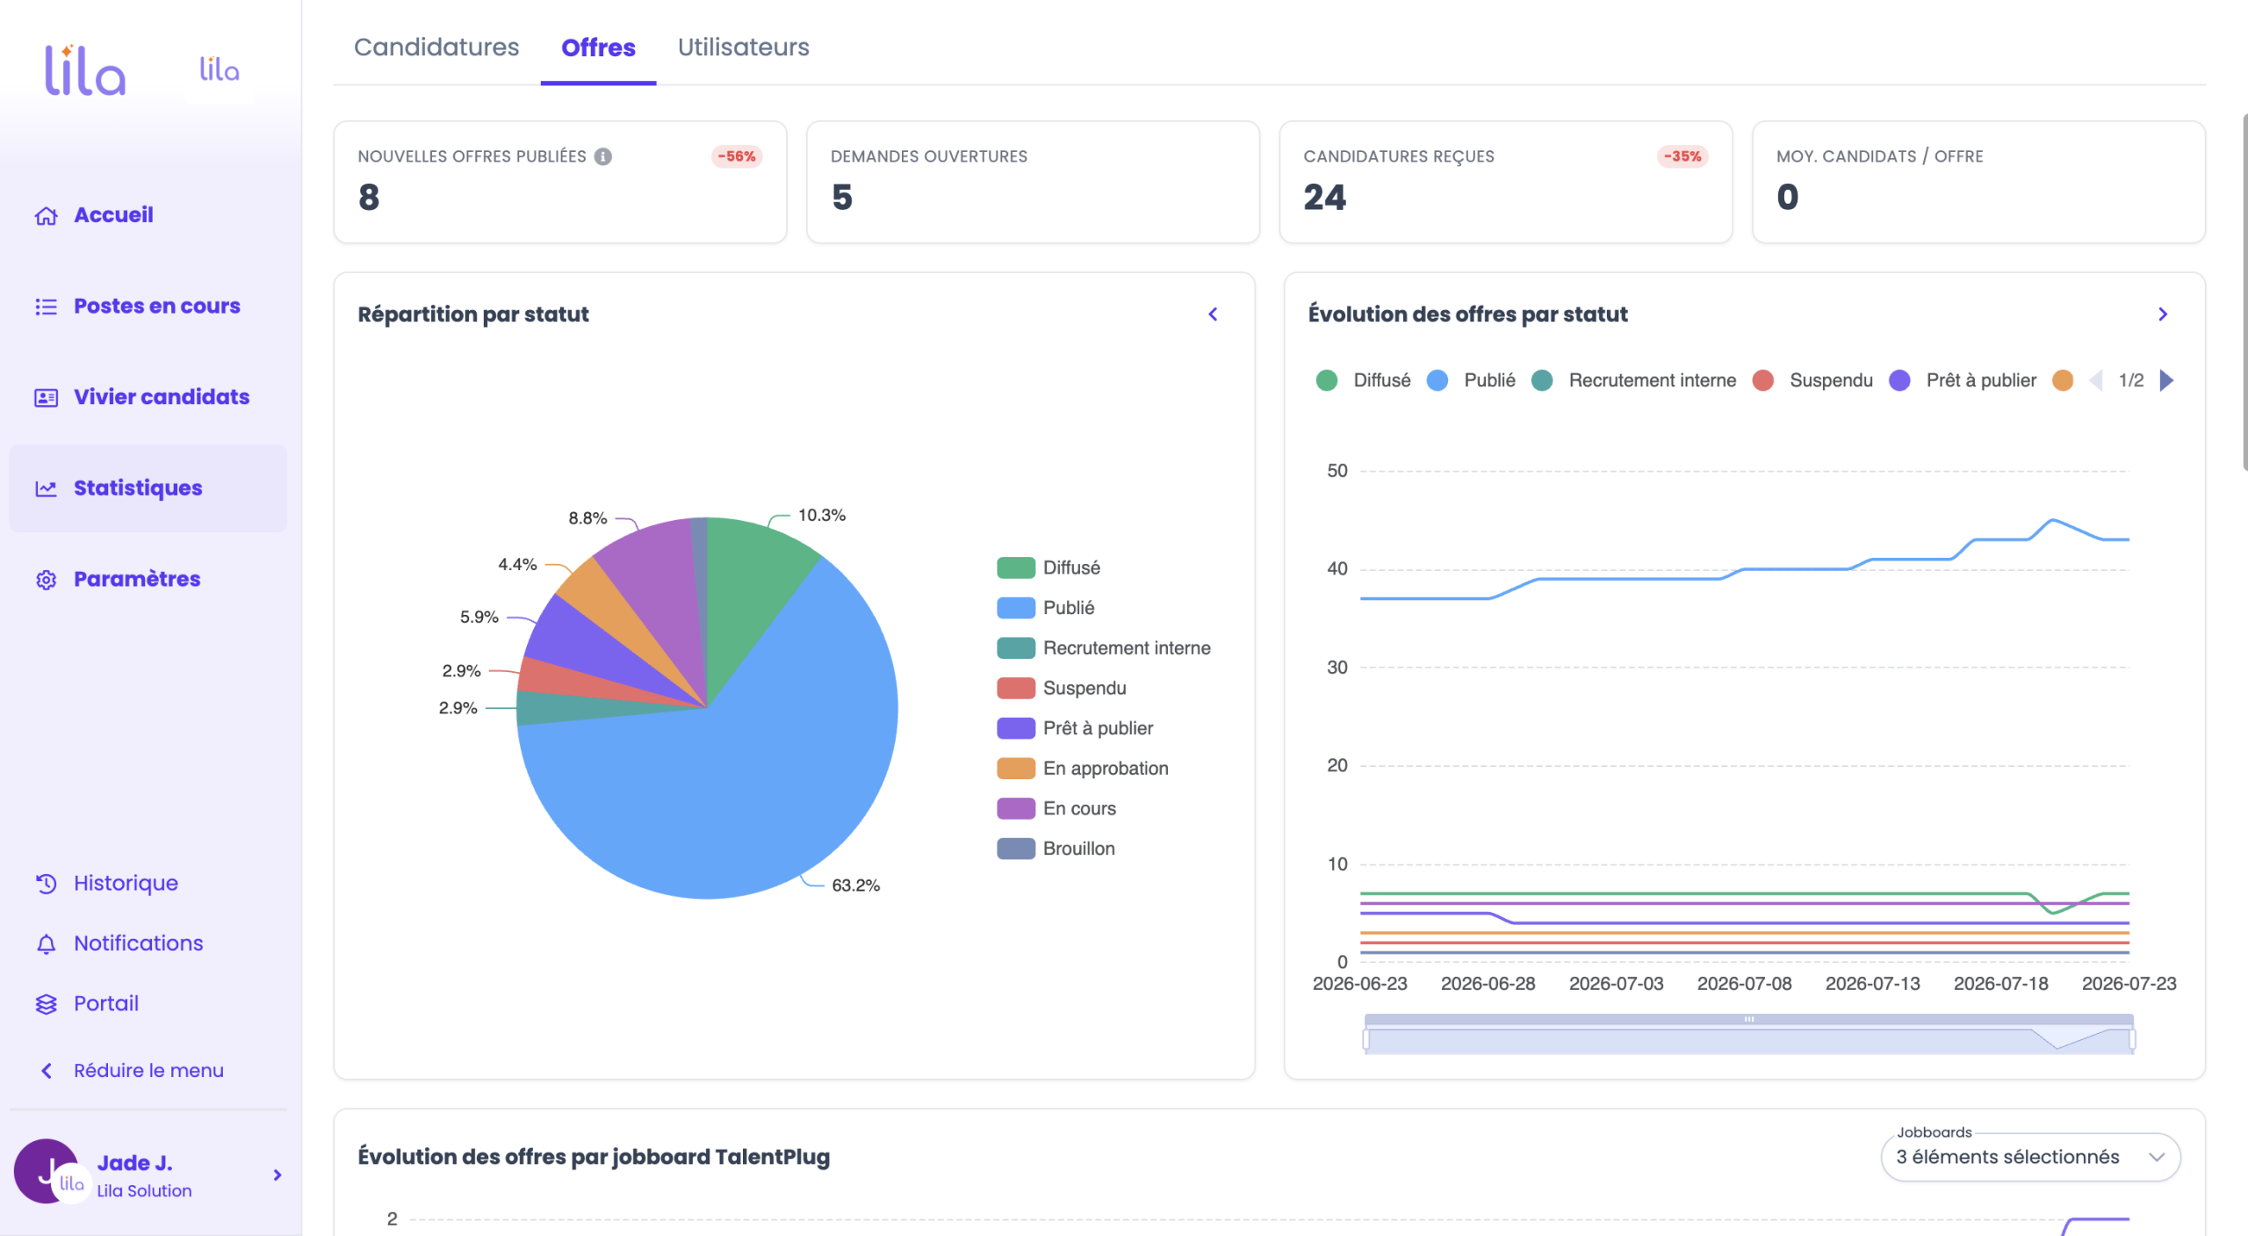The image size is (2248, 1236).
Task: Toggle En cours in pie legend
Action: click(x=1056, y=808)
